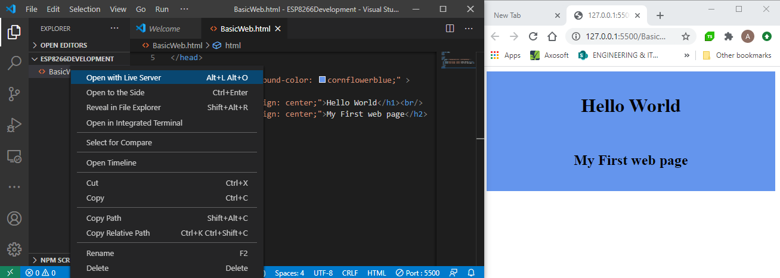
Task: Open Run and Debug view
Action: [x=14, y=126]
